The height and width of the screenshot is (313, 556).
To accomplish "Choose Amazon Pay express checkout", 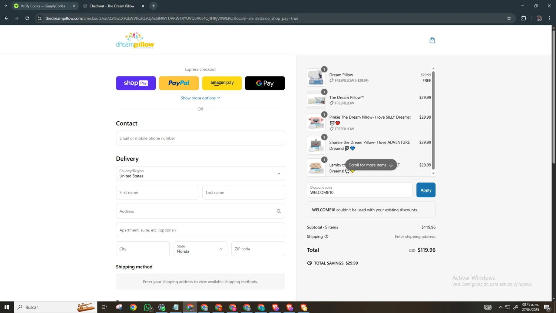I will [x=222, y=83].
